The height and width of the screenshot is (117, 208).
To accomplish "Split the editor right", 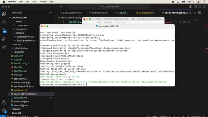I will [200, 13].
